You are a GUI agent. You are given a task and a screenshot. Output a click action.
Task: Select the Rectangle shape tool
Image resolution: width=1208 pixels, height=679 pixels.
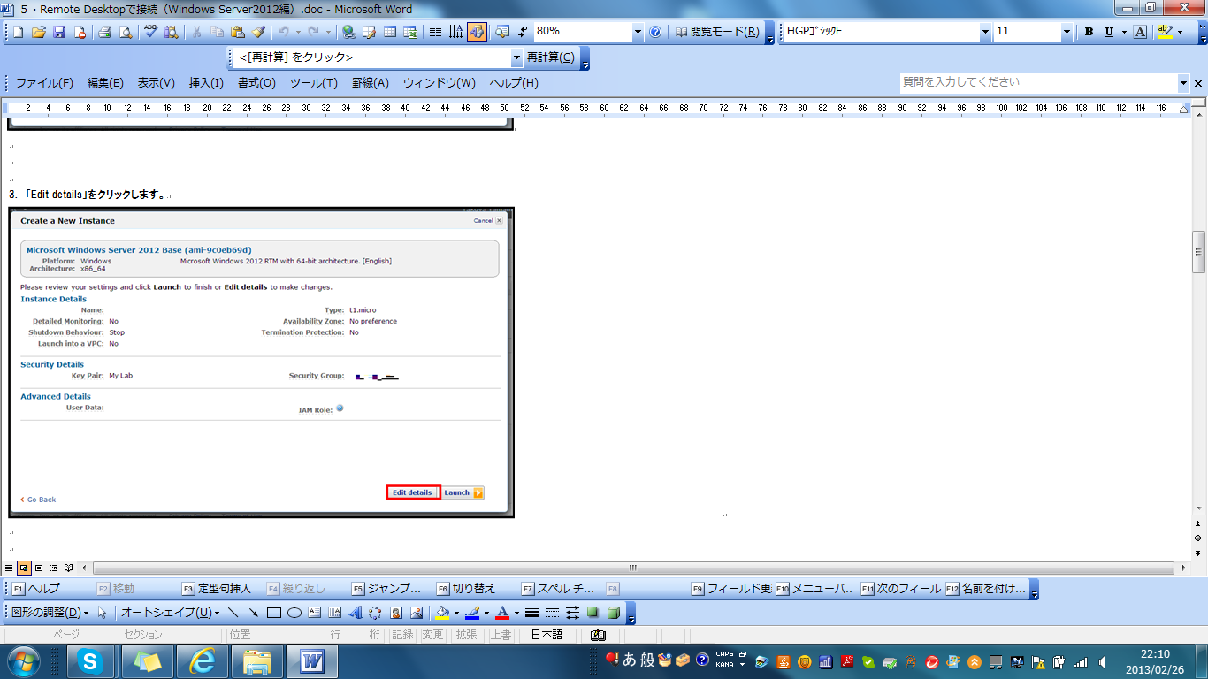pyautogui.click(x=273, y=612)
